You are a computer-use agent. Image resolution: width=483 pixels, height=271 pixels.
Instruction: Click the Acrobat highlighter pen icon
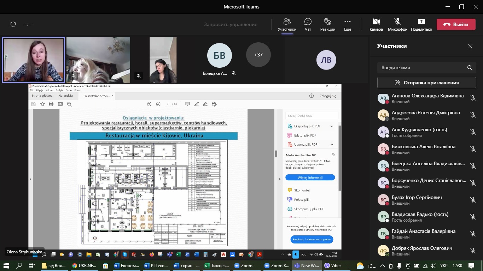click(x=196, y=104)
